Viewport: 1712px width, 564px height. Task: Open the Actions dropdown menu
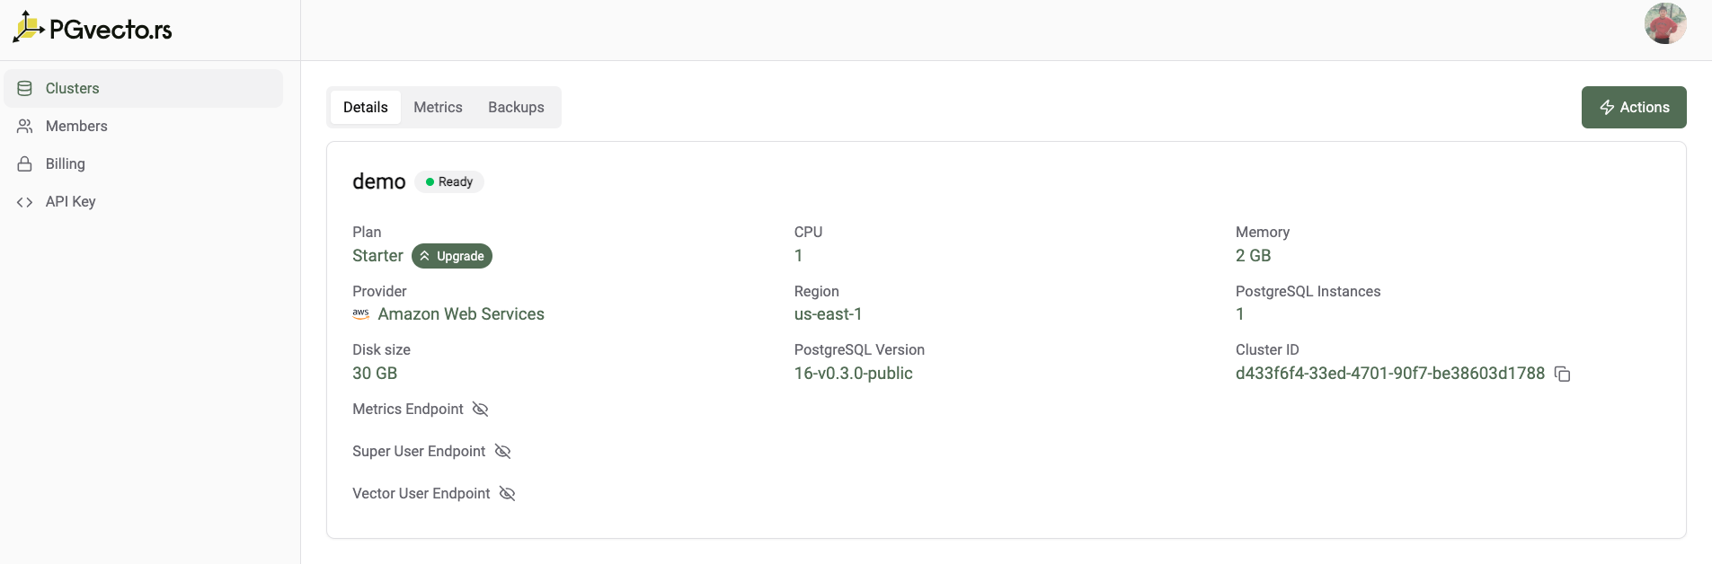pyautogui.click(x=1633, y=107)
